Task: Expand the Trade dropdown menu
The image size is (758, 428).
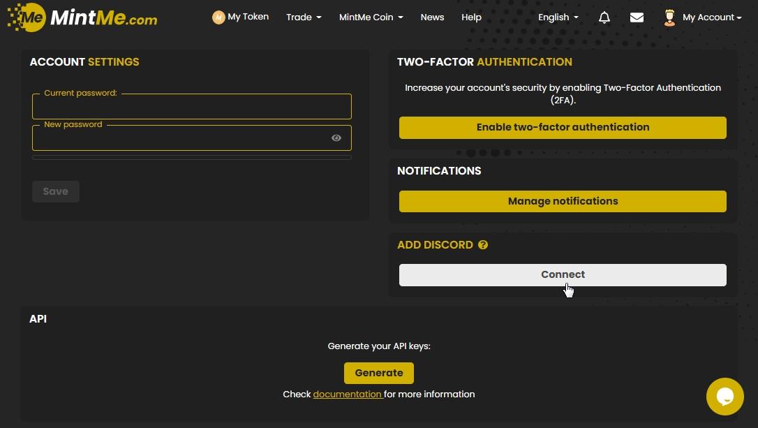Action: (304, 17)
